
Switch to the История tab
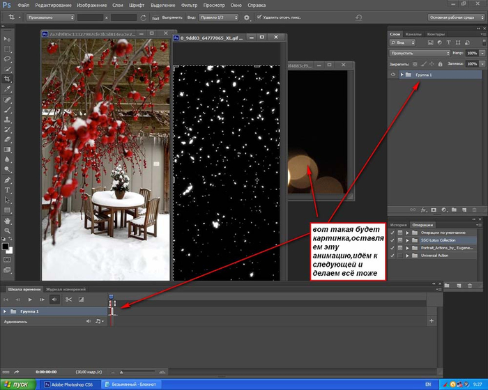(399, 225)
